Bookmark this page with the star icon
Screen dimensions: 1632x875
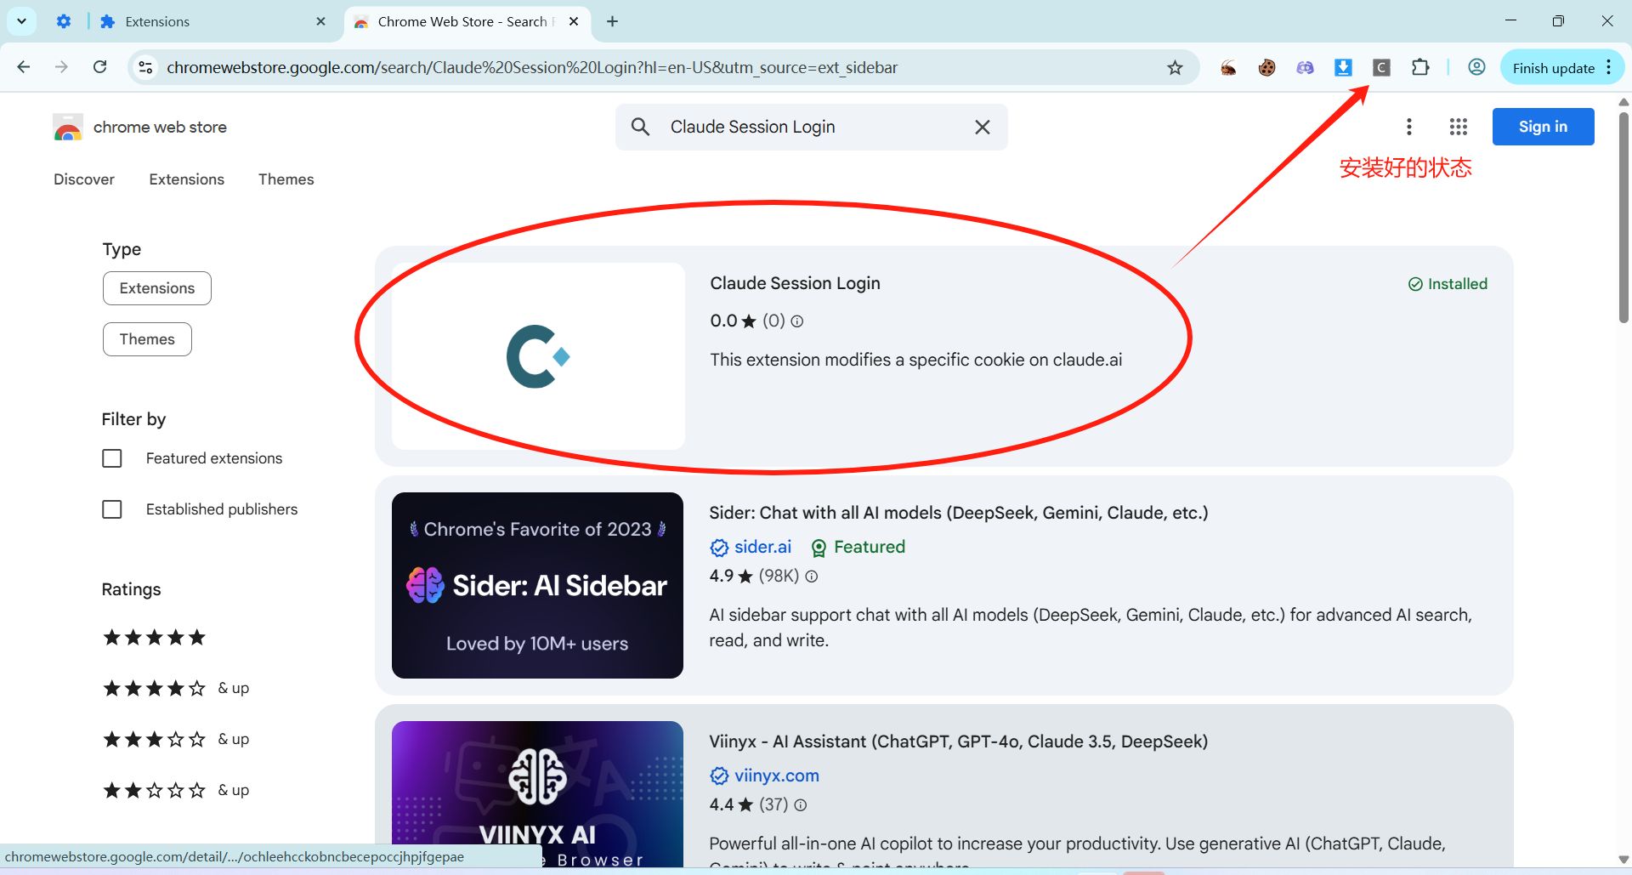pos(1175,68)
